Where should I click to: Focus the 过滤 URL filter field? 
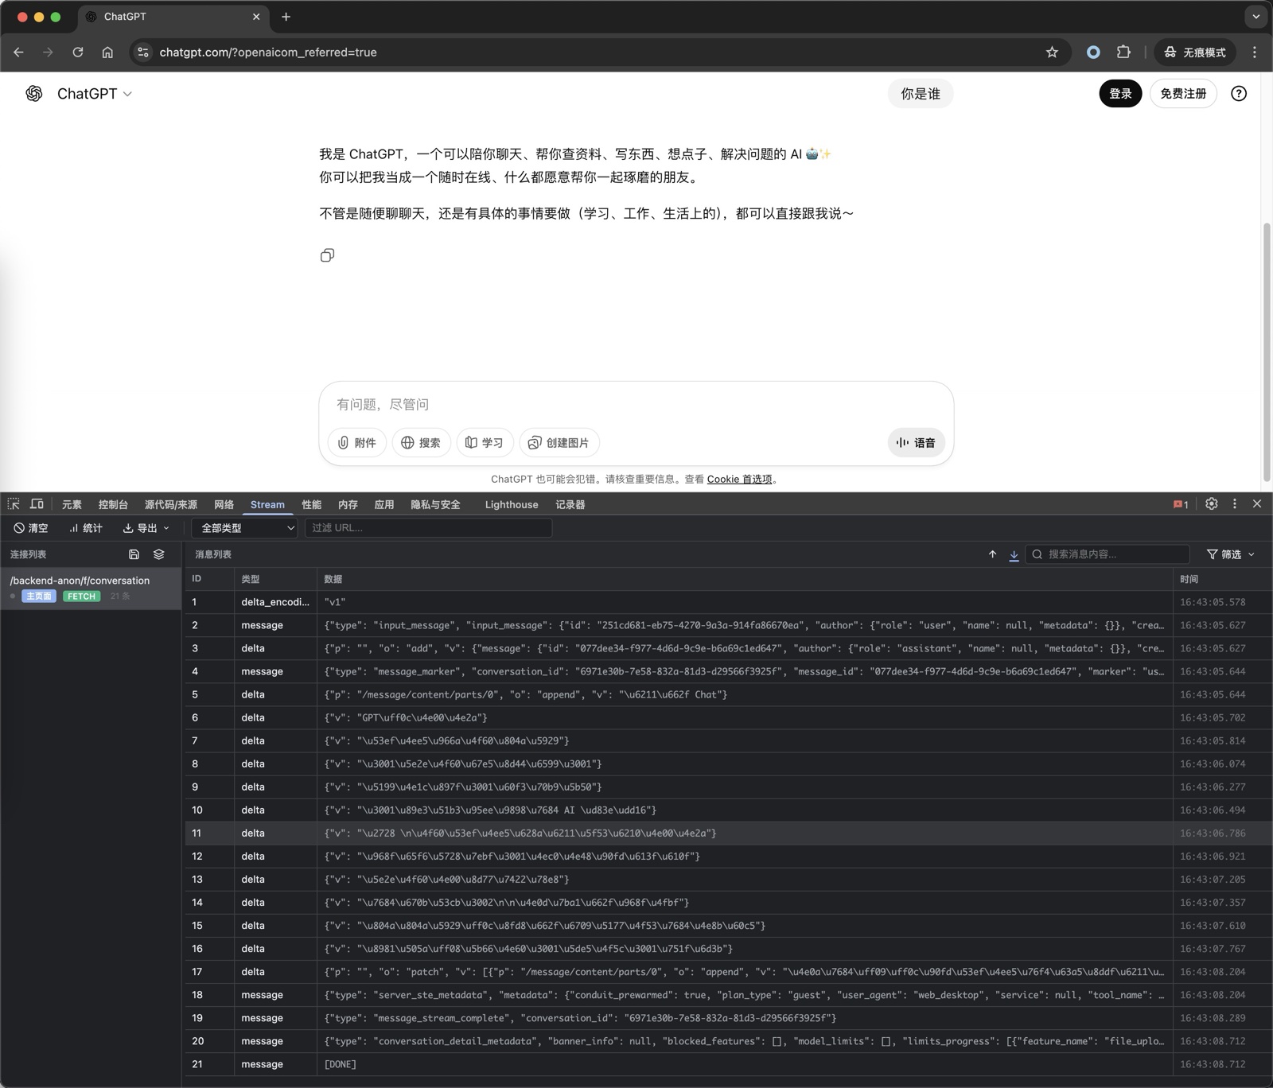pyautogui.click(x=428, y=528)
